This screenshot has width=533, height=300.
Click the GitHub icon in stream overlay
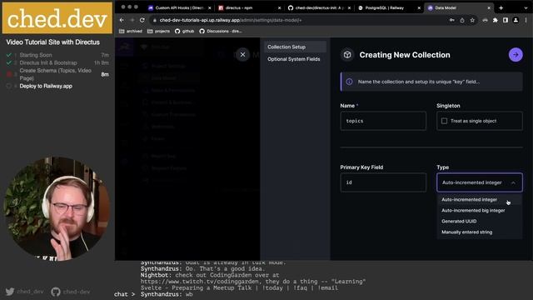tap(56, 292)
